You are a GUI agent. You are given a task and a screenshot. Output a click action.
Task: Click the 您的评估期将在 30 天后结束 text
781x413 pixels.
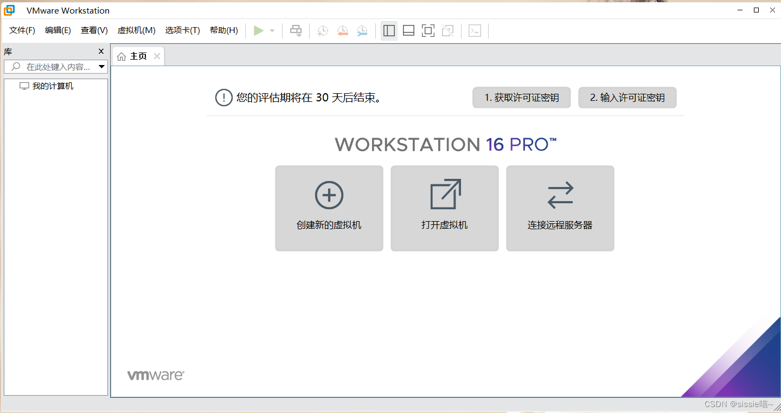click(309, 98)
